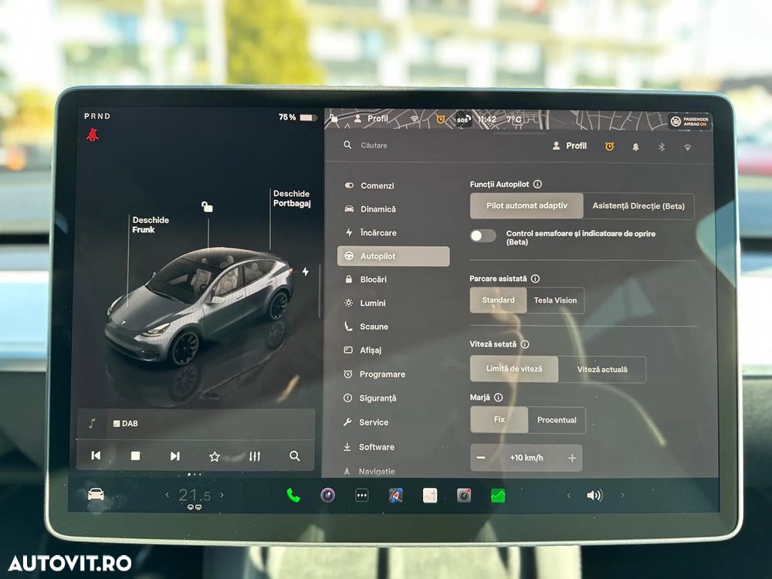This screenshot has width=772, height=579.
Task: Tap the unlock padlock icon above the car
Action: click(x=207, y=207)
